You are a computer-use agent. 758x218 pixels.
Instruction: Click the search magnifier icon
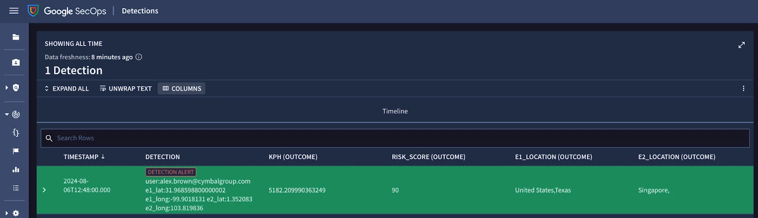pos(49,138)
